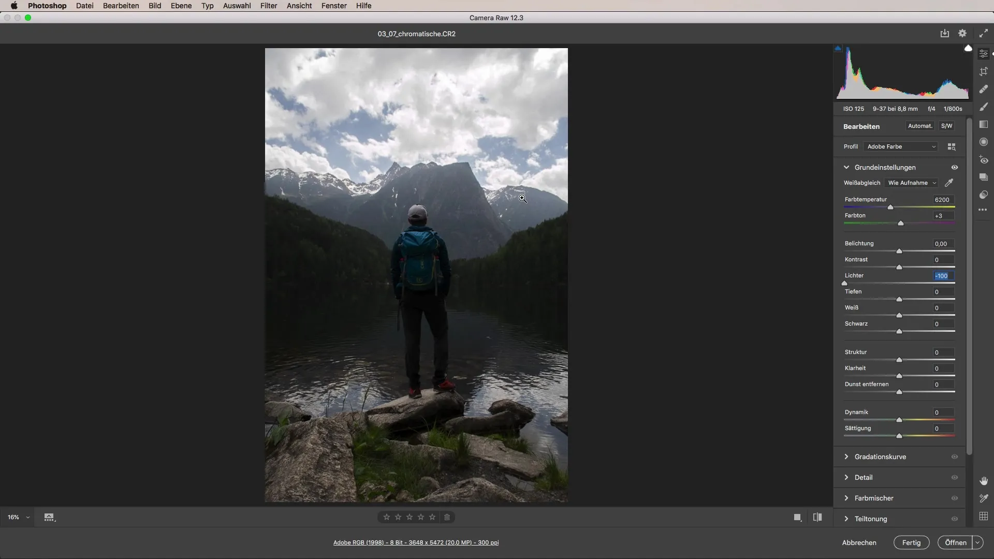Open the Datei menu
Screen dimensions: 994x559
click(x=84, y=6)
